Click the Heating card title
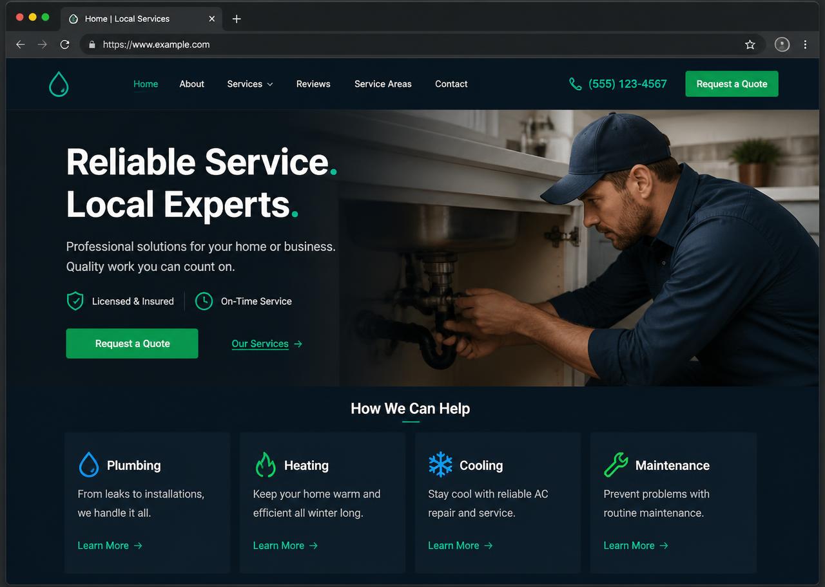The height and width of the screenshot is (587, 825). click(306, 465)
